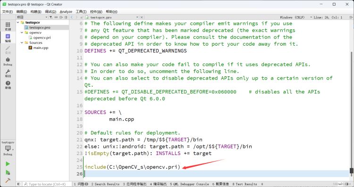Open Debug mode bug icon
The width and height of the screenshot is (354, 187).
pyautogui.click(x=8, y=61)
